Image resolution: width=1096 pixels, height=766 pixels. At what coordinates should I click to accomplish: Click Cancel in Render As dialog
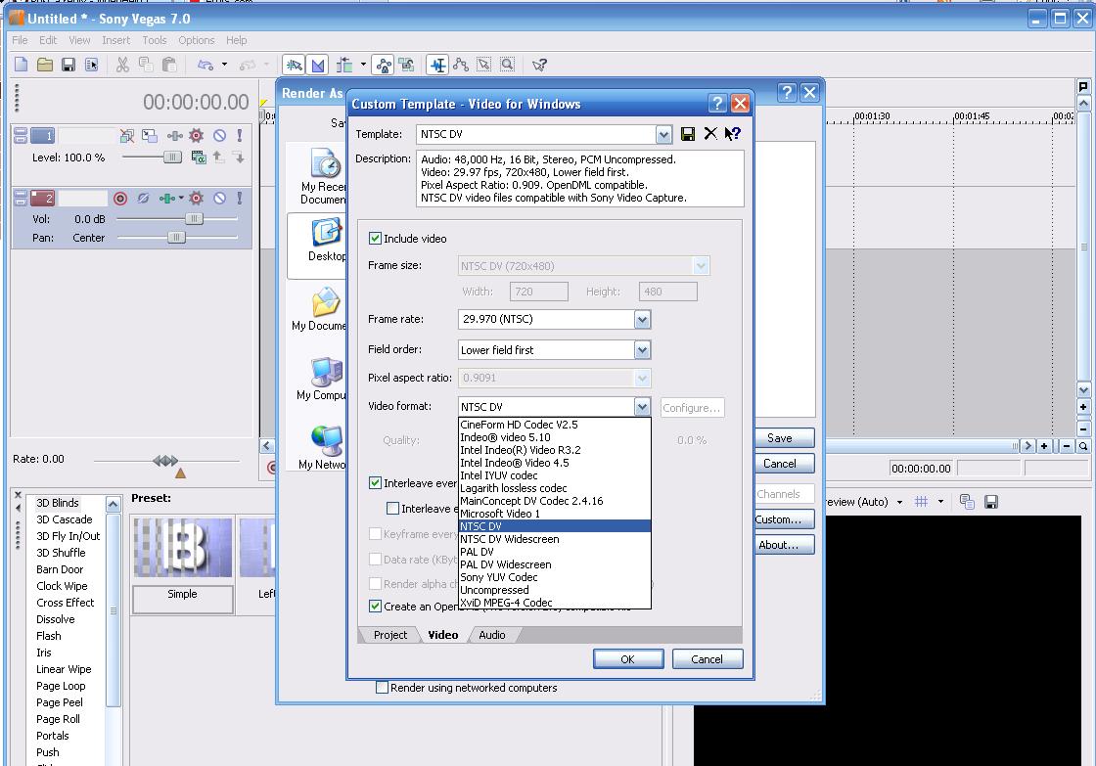tap(784, 464)
